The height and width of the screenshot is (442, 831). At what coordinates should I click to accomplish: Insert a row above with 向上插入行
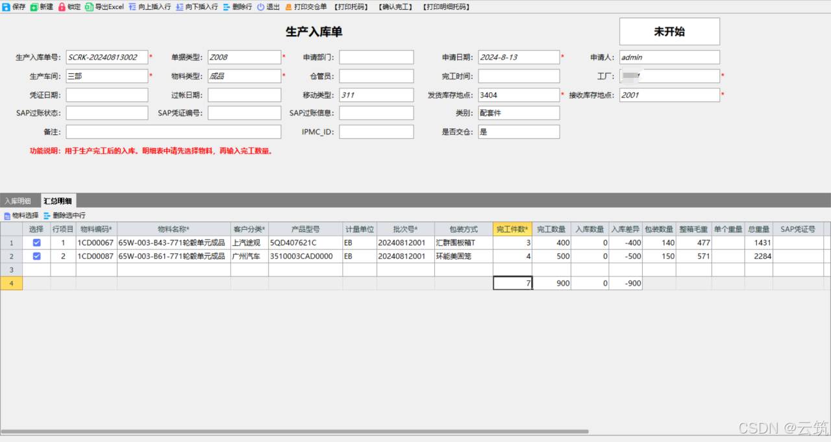[149, 6]
